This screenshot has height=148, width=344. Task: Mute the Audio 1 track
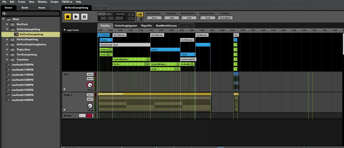pos(90,99)
